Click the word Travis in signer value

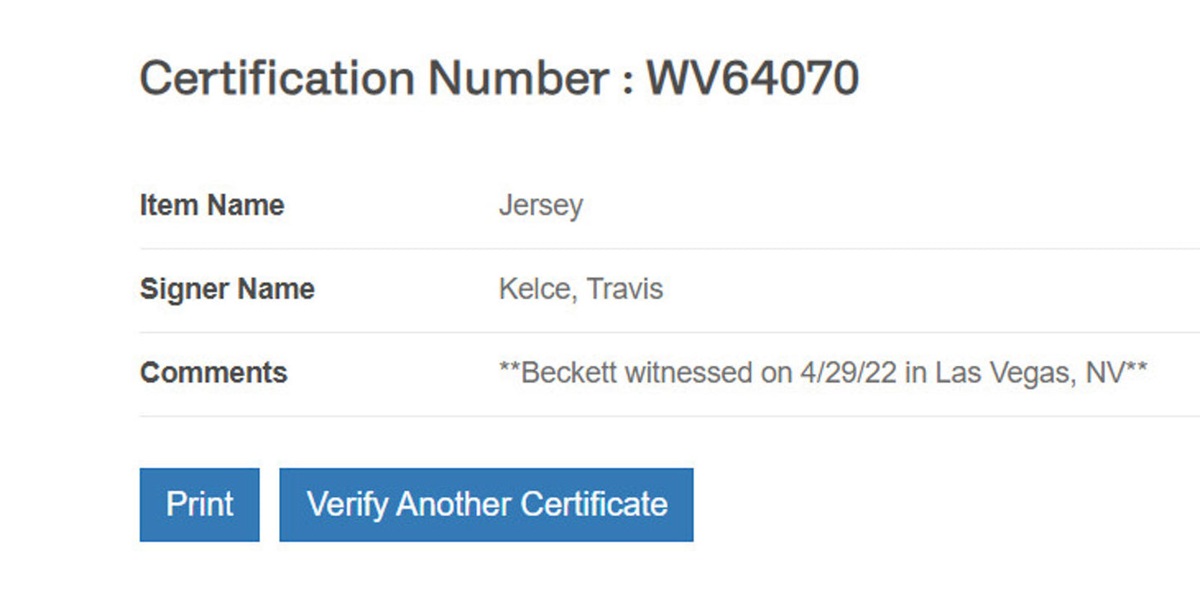tap(624, 289)
